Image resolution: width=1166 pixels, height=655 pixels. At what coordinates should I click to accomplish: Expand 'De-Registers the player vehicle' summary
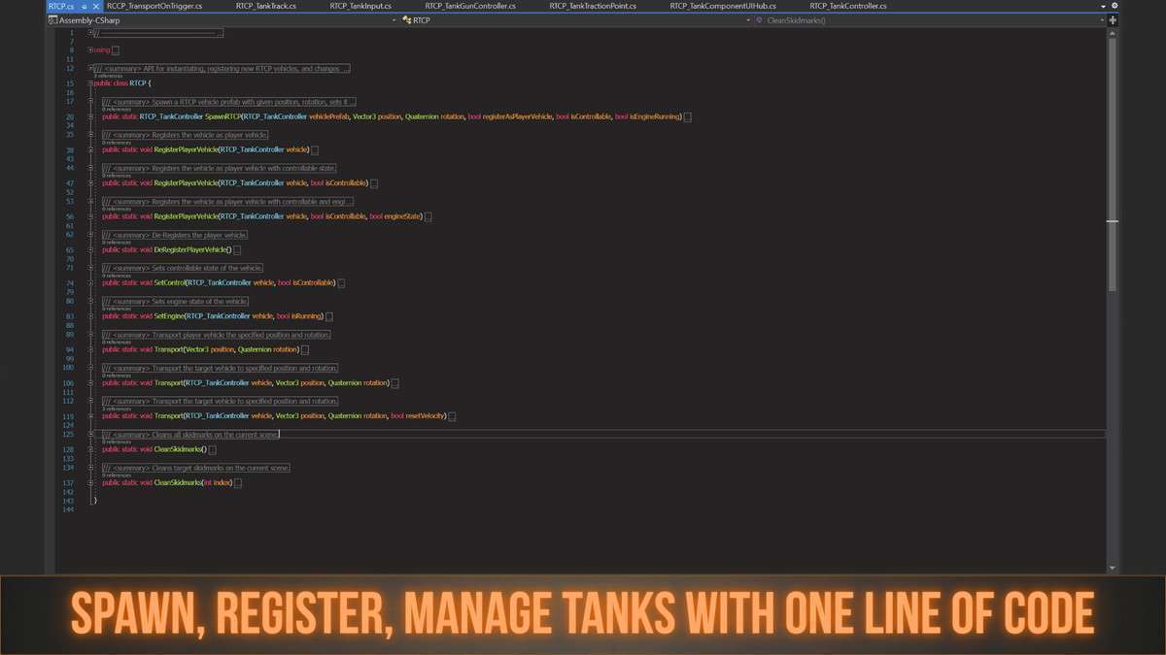coord(90,235)
